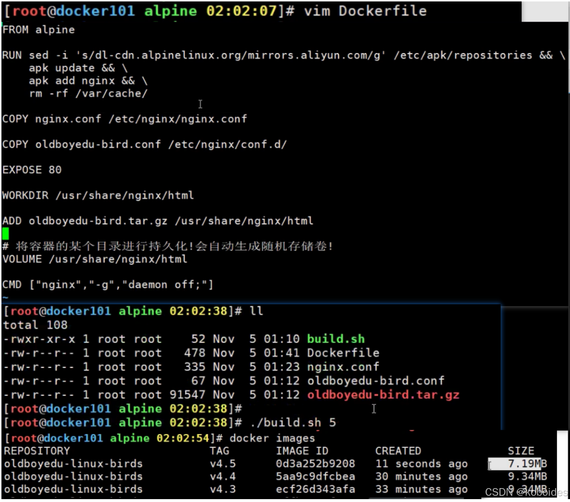This screenshot has width=570, height=502.
Task: Click image ID '5aa9c9dfcbea'
Action: point(315,476)
